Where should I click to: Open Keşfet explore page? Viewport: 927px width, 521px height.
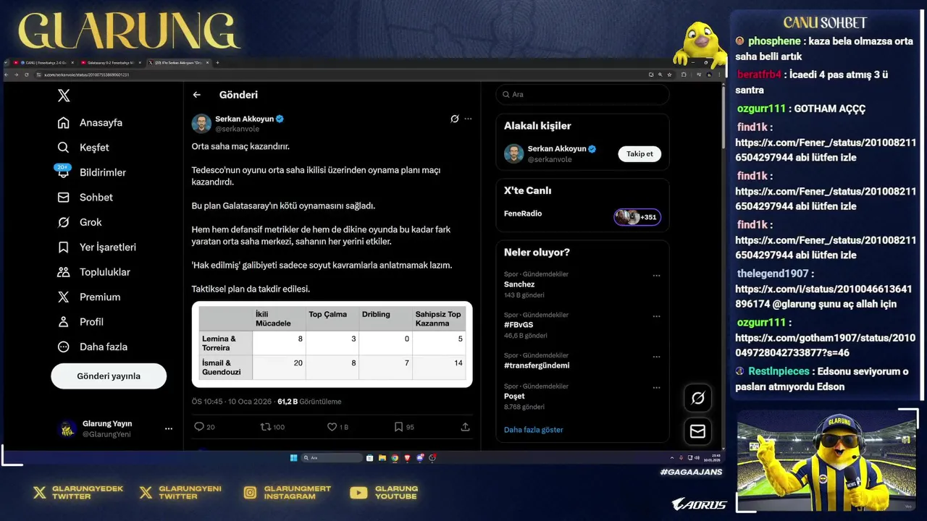tap(83, 148)
